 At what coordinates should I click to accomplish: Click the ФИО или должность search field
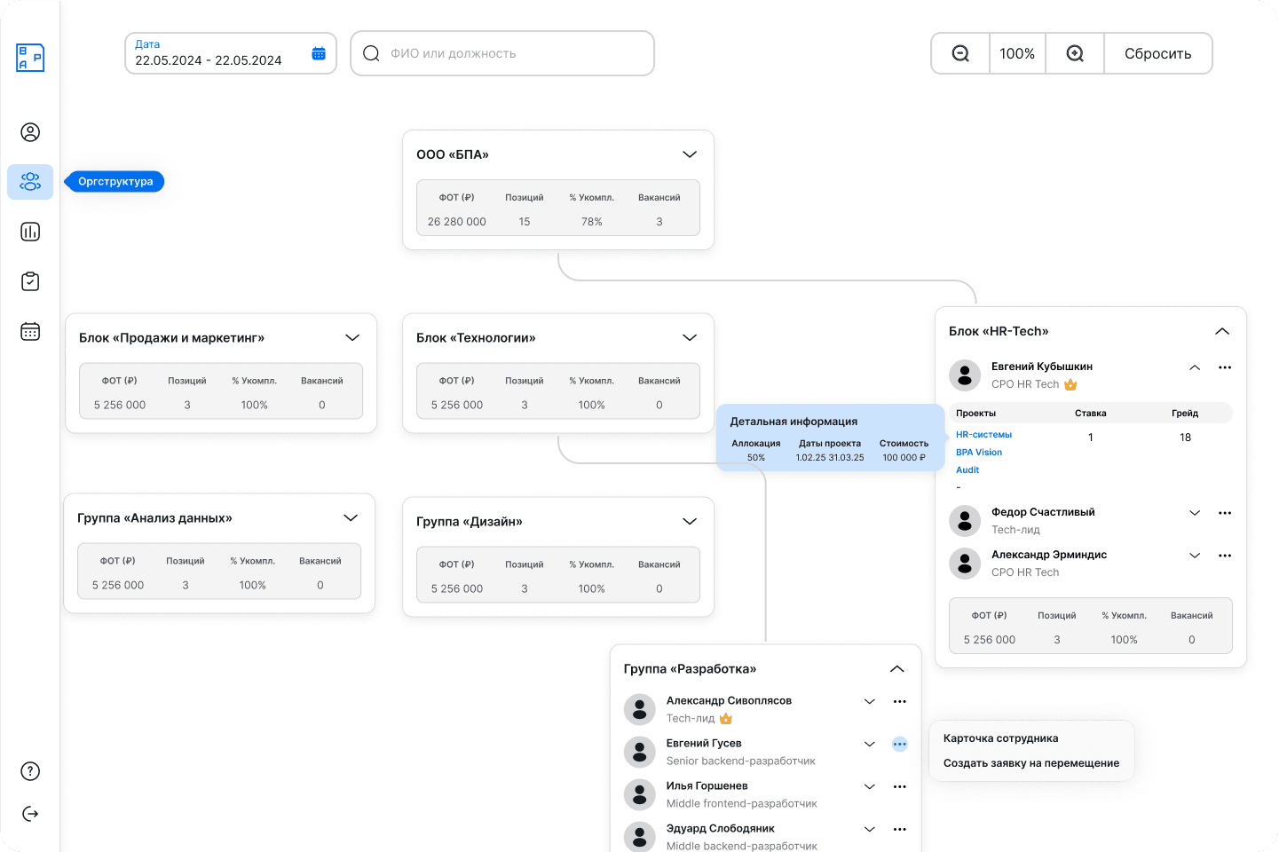coord(515,53)
